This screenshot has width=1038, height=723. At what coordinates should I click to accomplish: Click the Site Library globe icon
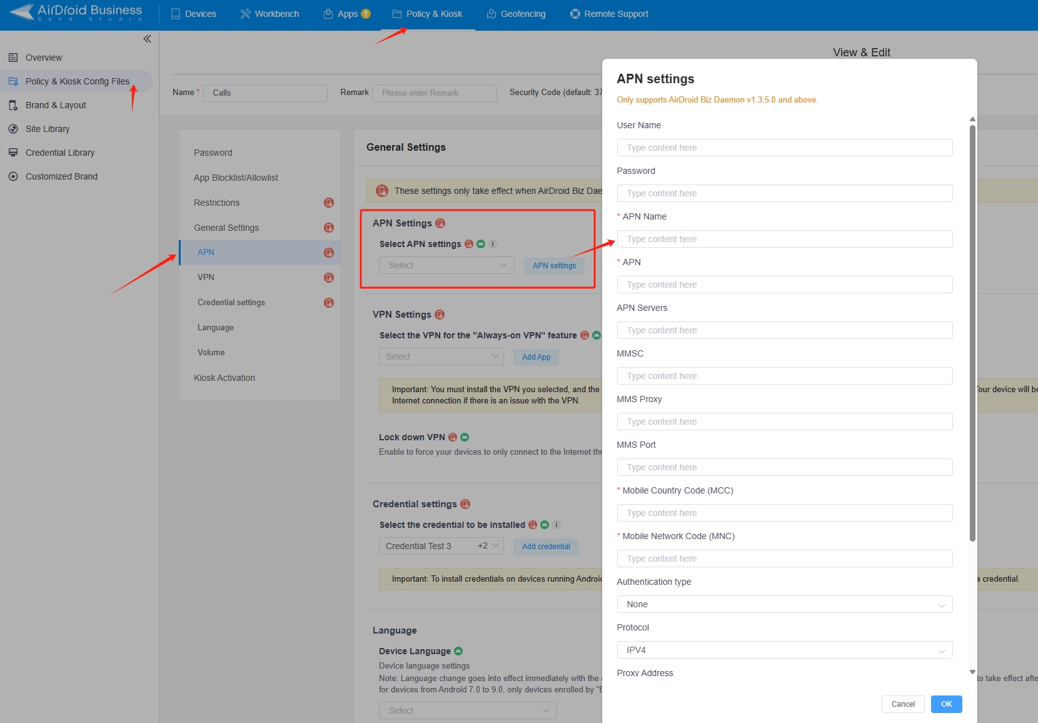13,129
